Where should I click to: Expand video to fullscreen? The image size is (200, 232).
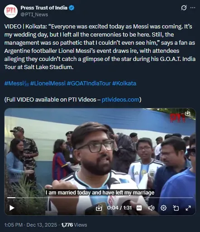tap(188, 208)
